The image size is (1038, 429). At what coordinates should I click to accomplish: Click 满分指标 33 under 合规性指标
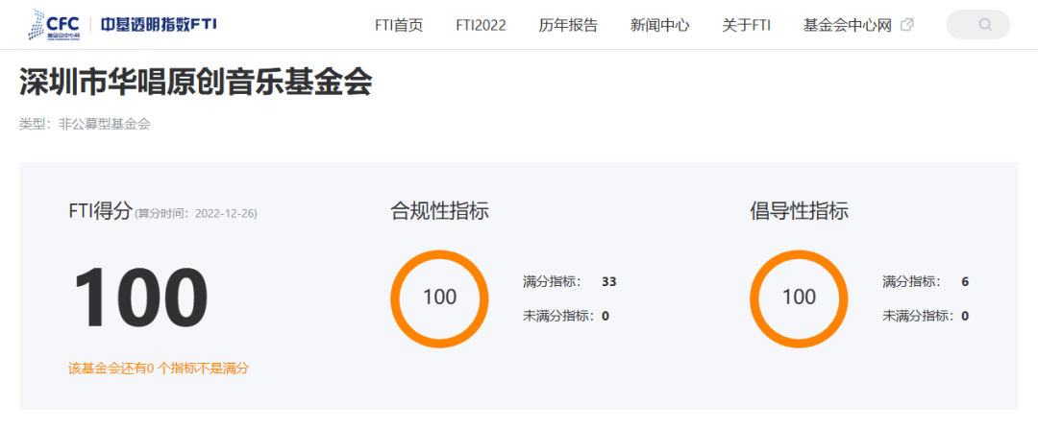tap(569, 281)
